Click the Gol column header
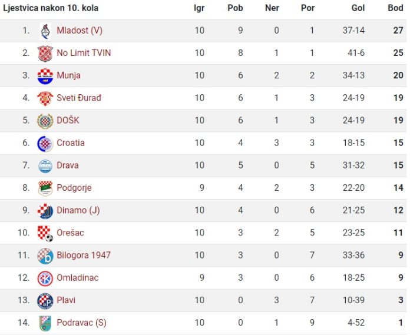 [358, 8]
